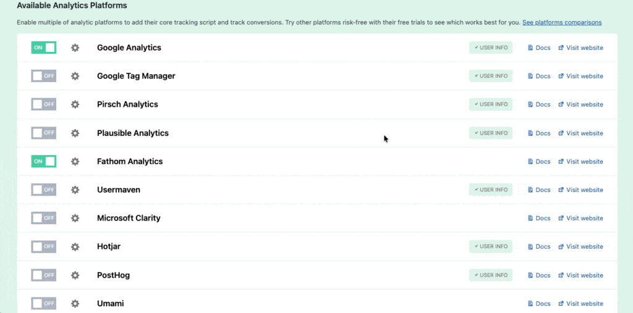Click the Available Analytics Platforms heading
633x313 pixels.
(x=72, y=6)
